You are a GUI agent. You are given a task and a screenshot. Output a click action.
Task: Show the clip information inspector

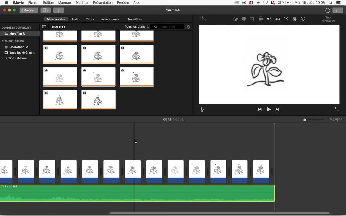click(303, 19)
